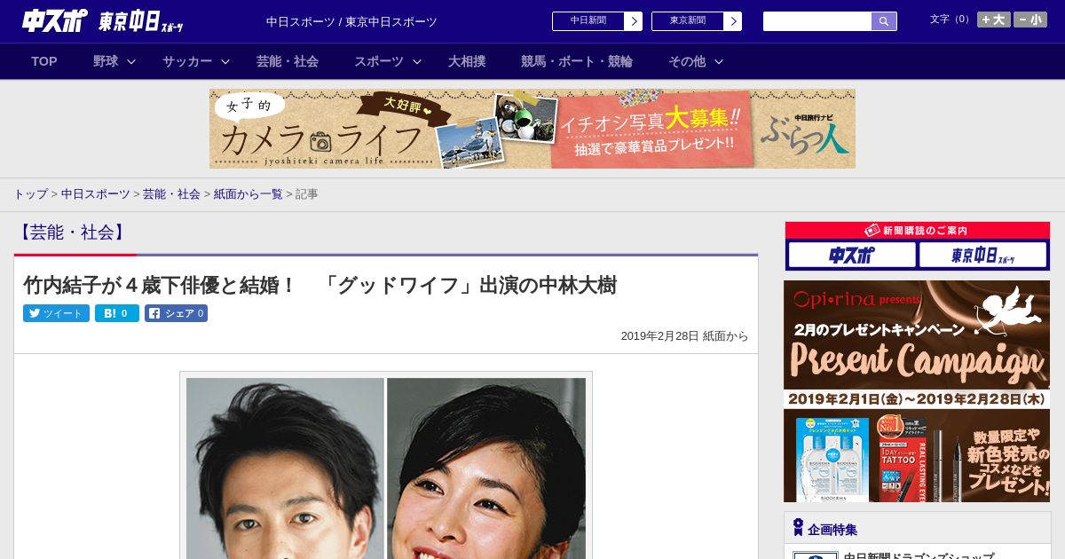Share article via Facebook シェア button
1065x559 pixels.
click(176, 313)
